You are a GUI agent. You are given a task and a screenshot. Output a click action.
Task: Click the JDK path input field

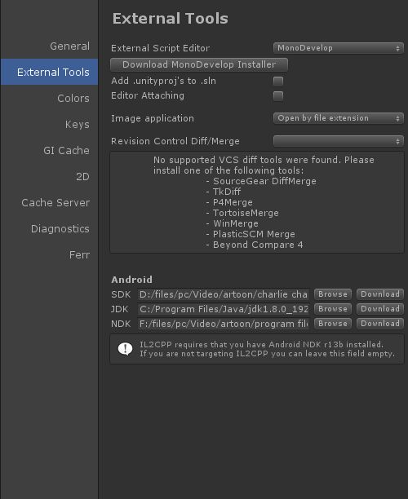tap(224, 309)
